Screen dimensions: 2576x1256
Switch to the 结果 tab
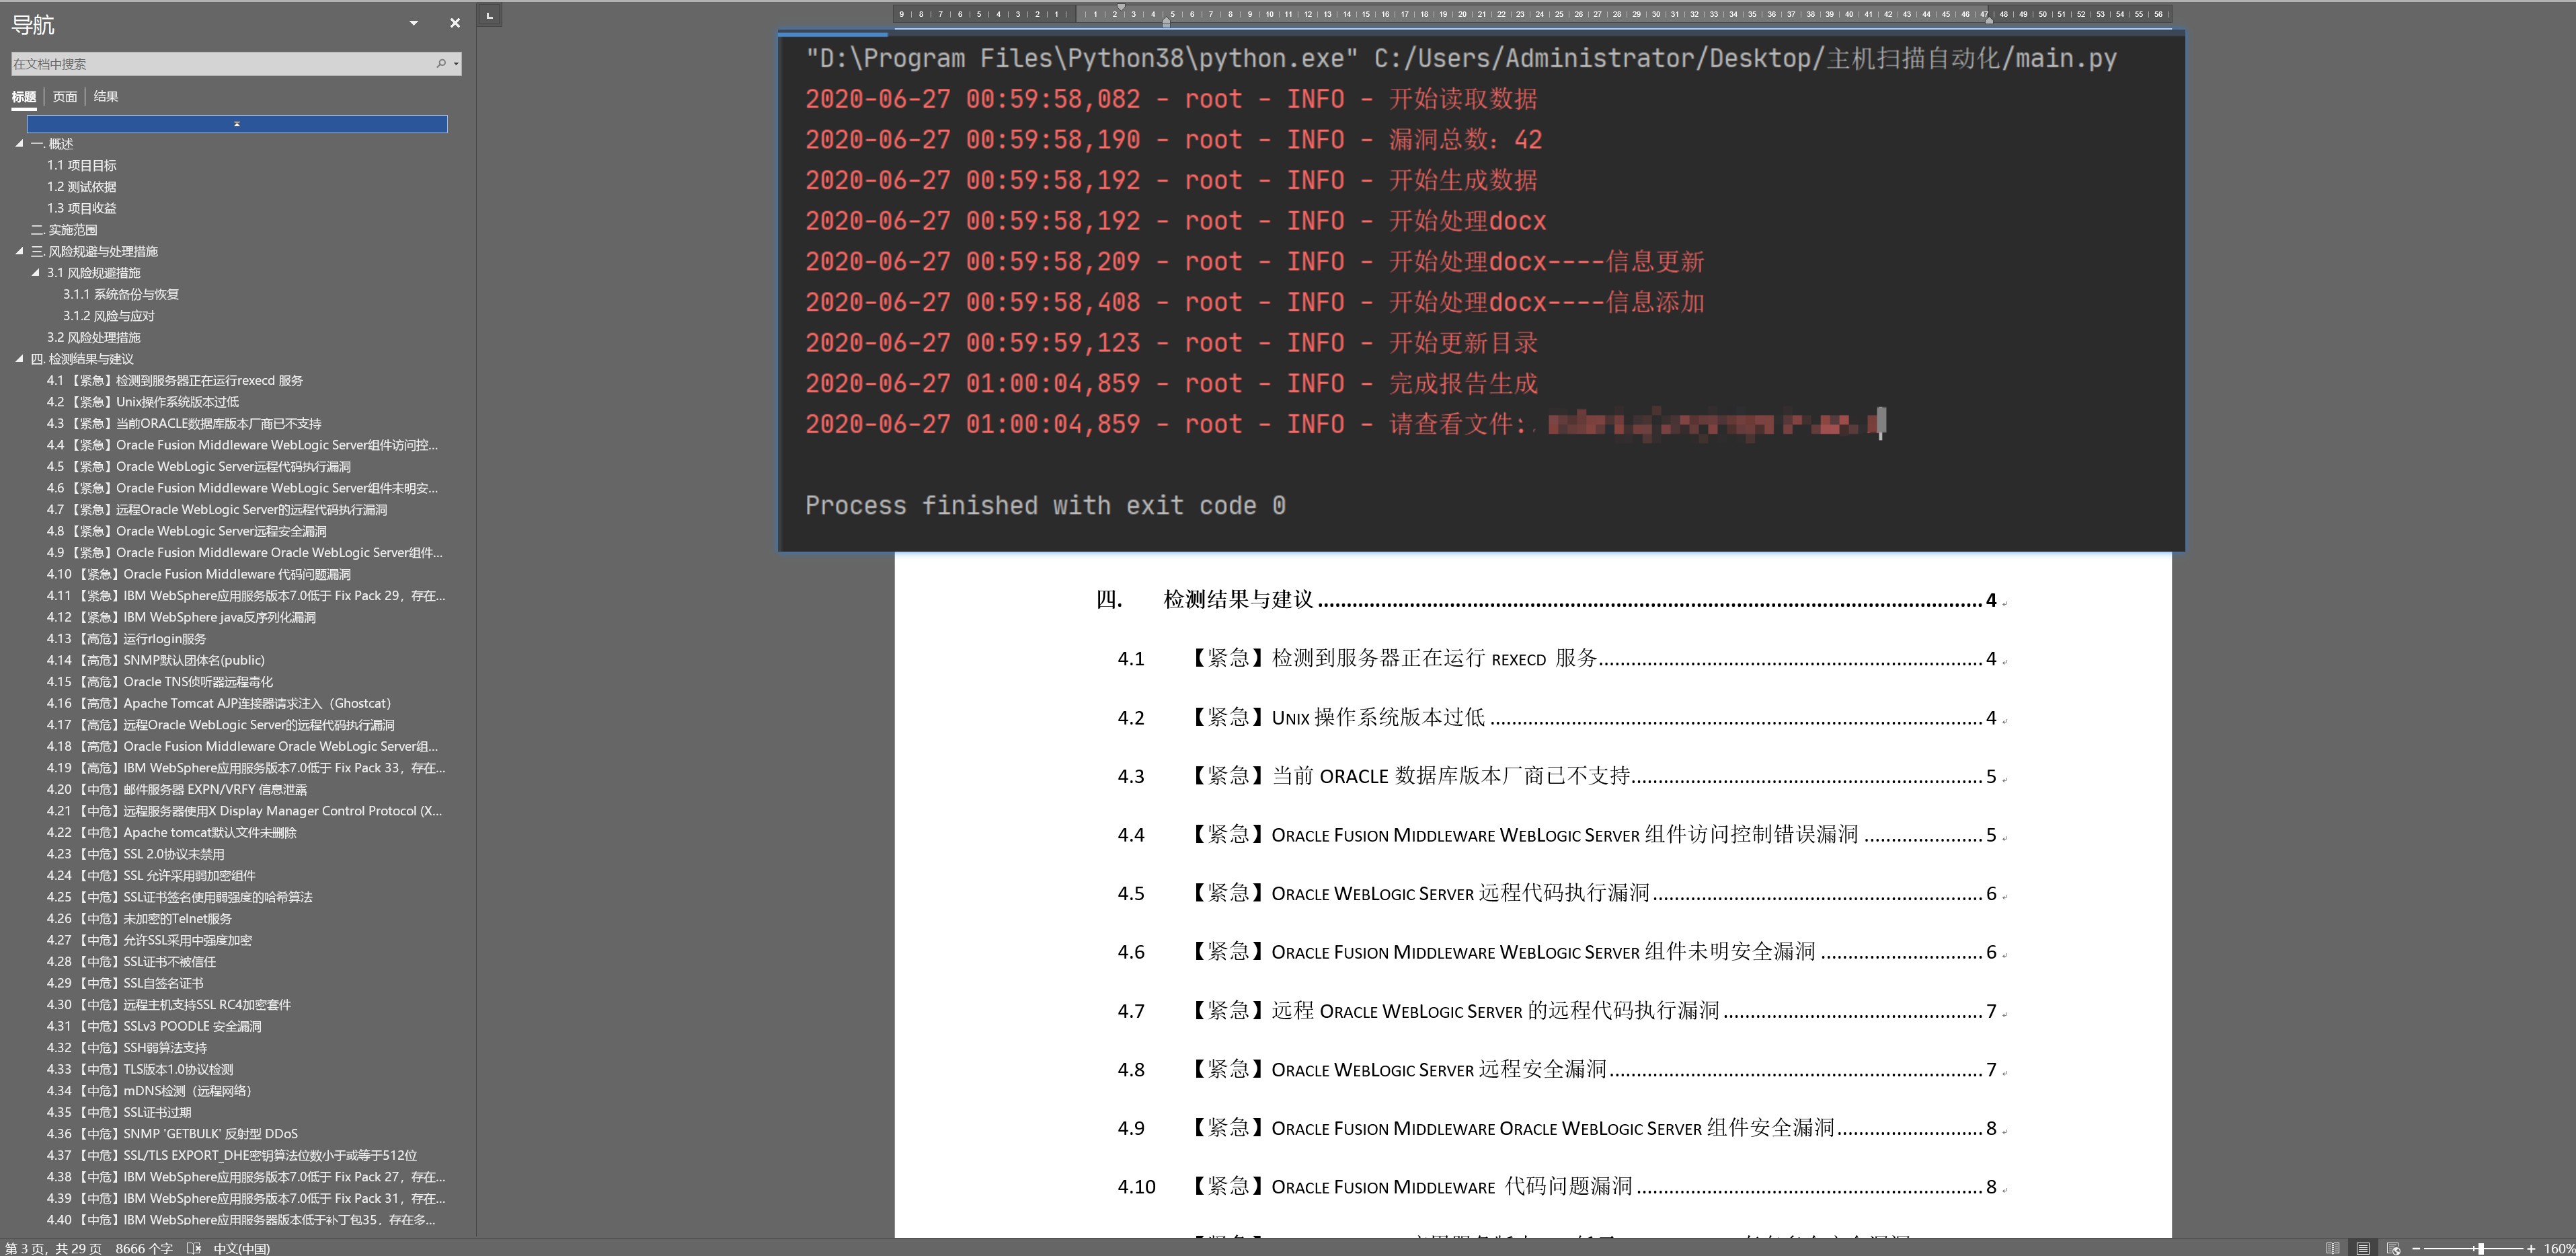coord(106,97)
